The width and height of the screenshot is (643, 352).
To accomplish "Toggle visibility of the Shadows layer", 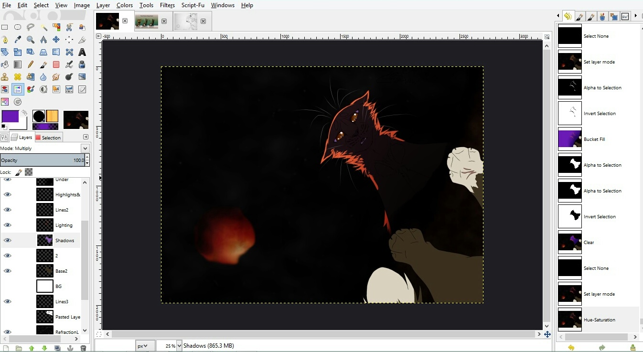I will click(x=7, y=240).
